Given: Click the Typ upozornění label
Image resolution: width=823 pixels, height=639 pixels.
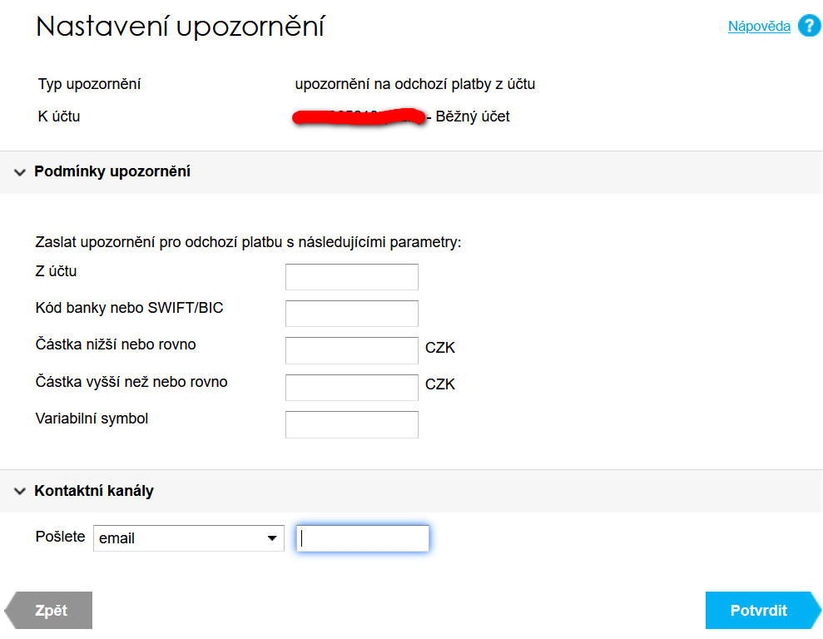Looking at the screenshot, I should (89, 85).
